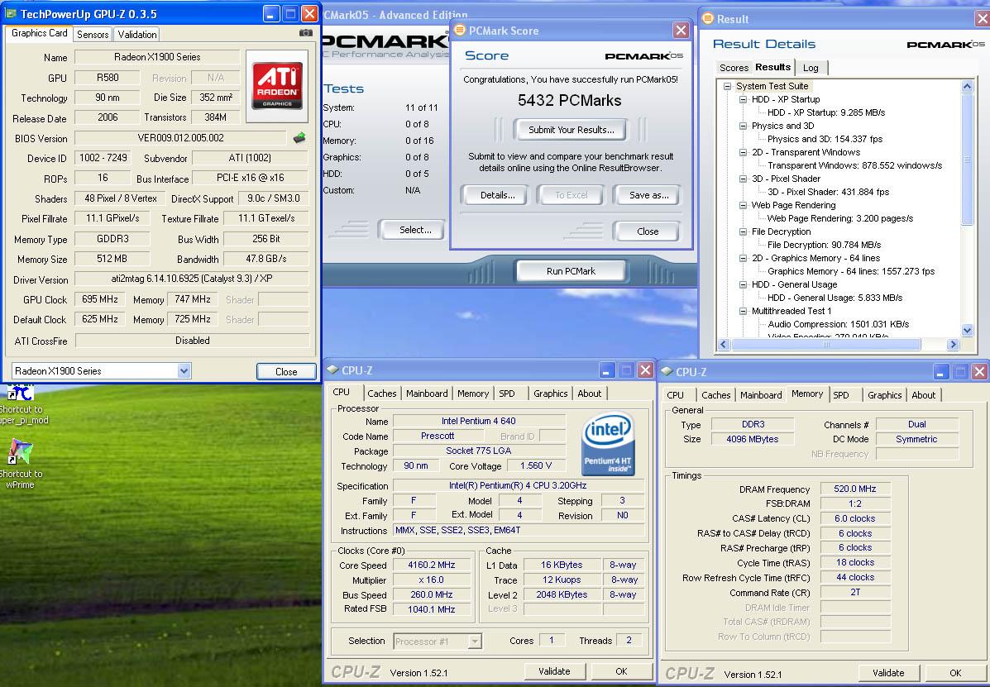The image size is (990, 687).
Task: Click the Result tree vertical scrollbar down arrow
Action: pyautogui.click(x=968, y=330)
